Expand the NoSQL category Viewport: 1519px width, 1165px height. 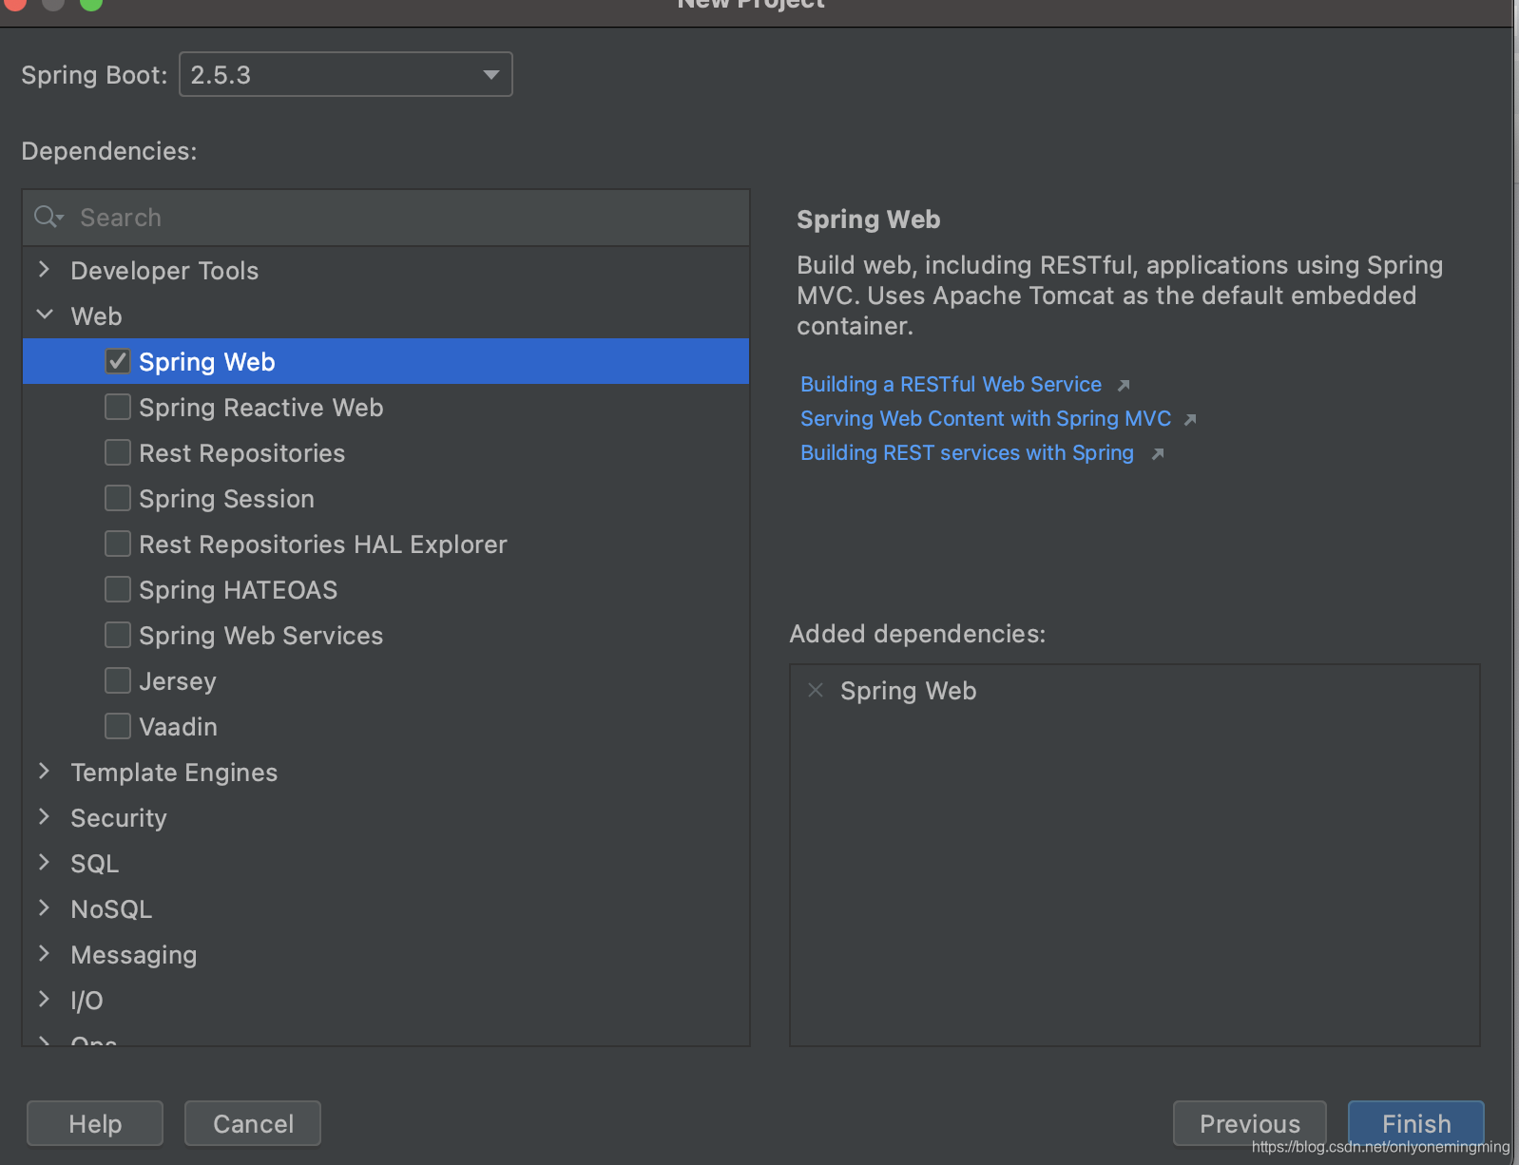pos(44,908)
